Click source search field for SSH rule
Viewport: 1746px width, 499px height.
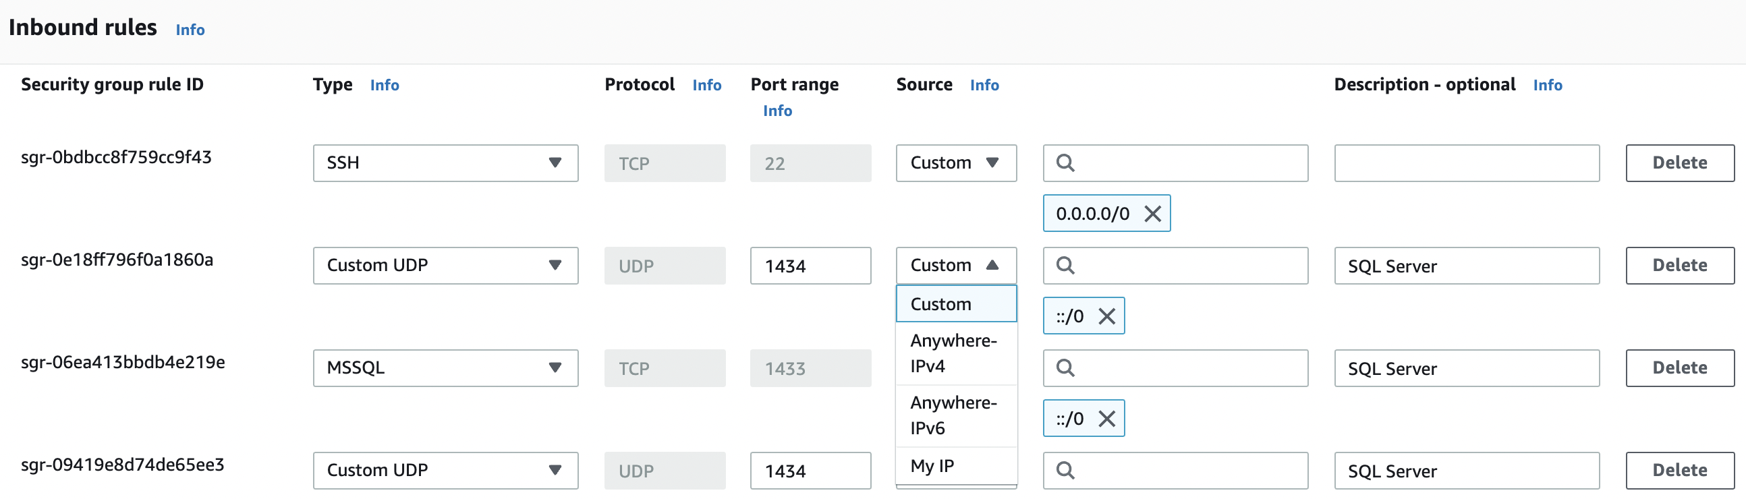tap(1175, 163)
